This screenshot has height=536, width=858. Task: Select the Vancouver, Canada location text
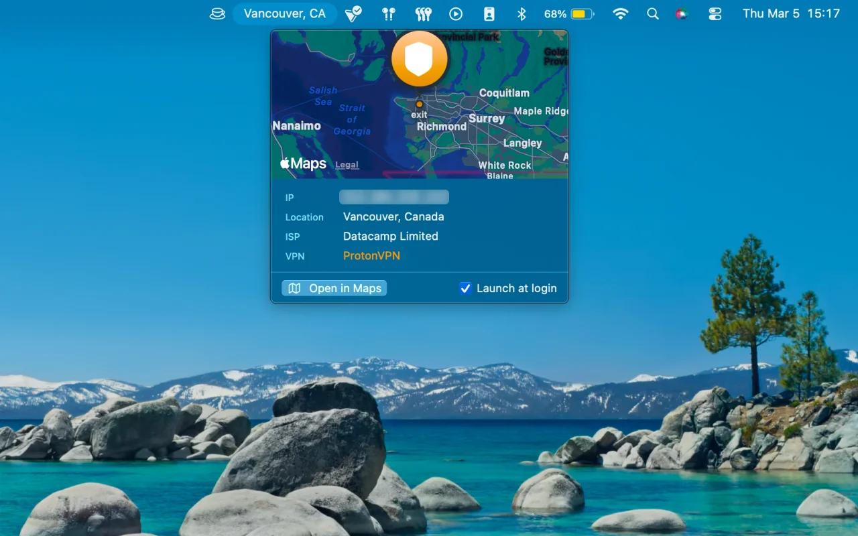393,216
